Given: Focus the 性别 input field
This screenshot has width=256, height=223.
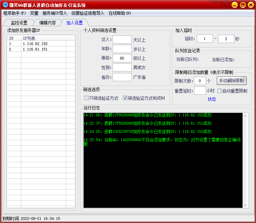Looking at the screenshot, I should (x=122, y=67).
